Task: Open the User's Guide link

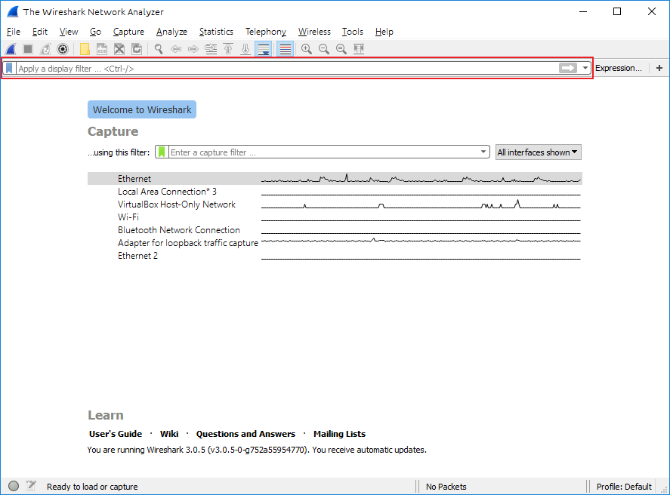Action: click(116, 434)
